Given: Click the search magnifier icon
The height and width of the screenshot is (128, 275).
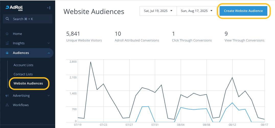Looking at the screenshot, I should coord(7,19).
